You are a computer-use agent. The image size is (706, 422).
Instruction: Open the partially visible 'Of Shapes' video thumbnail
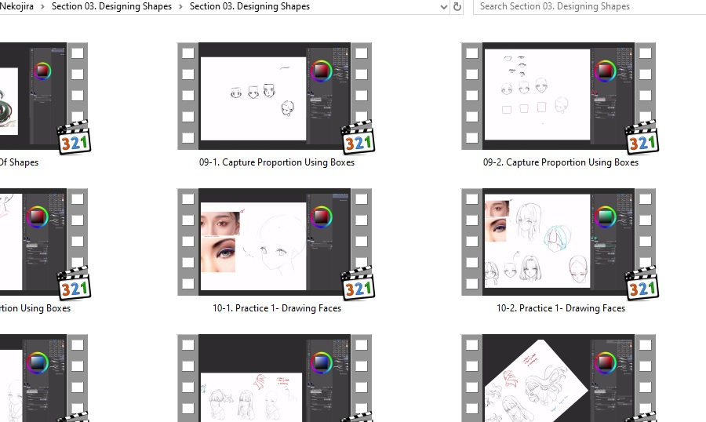tap(44, 96)
